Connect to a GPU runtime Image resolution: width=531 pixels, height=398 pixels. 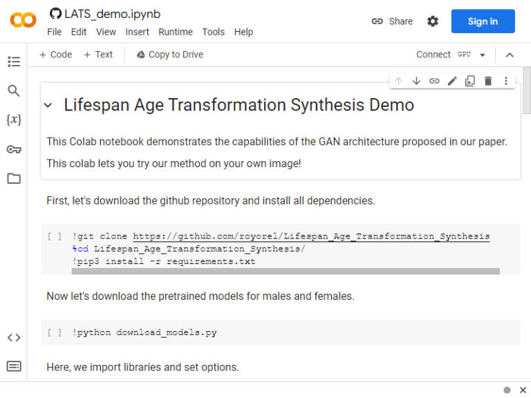tap(443, 55)
